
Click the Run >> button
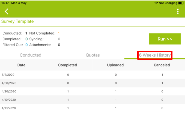[x=165, y=39]
